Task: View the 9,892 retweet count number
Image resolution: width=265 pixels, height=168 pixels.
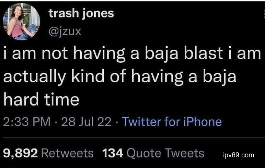Action: pyautogui.click(x=21, y=153)
